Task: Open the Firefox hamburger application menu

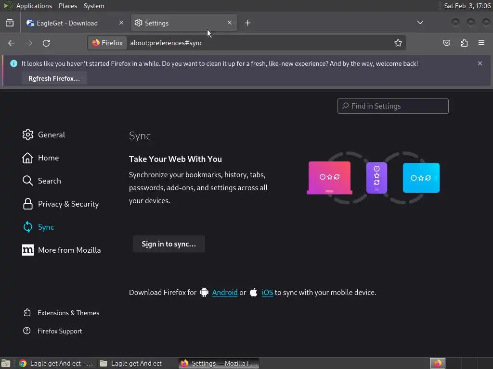Action: (481, 43)
